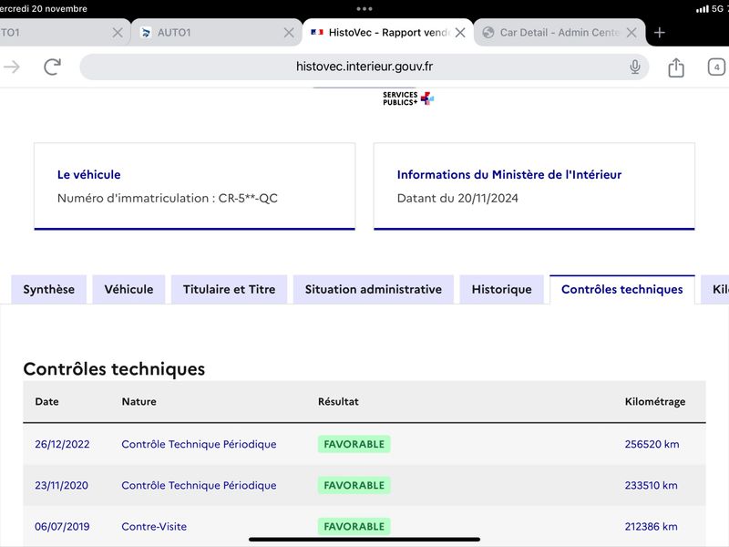
Task: Reload the page with the refresh icon
Action: (53, 67)
